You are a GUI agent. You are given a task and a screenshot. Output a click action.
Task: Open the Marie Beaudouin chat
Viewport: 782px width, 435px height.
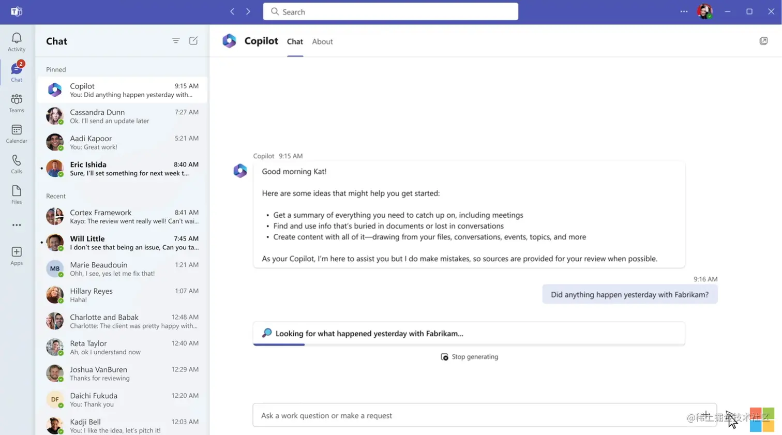(123, 268)
